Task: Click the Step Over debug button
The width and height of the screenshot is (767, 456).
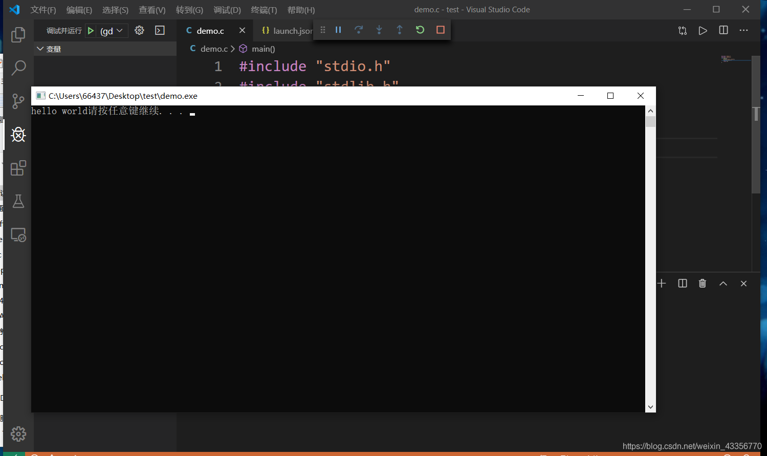Action: point(359,30)
